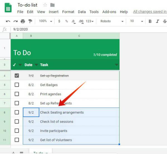Select the Print agendas task cell
Viewport: 167px width, 154px height.
pyautogui.click(x=79, y=94)
